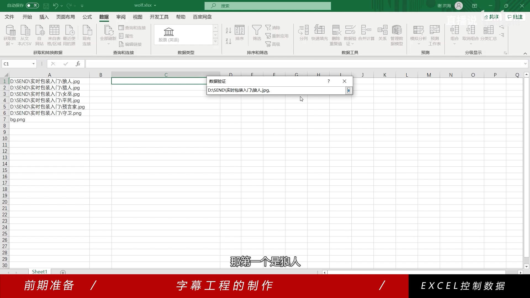
Task: Click inside the 数据验证 reference input field
Action: click(x=276, y=90)
